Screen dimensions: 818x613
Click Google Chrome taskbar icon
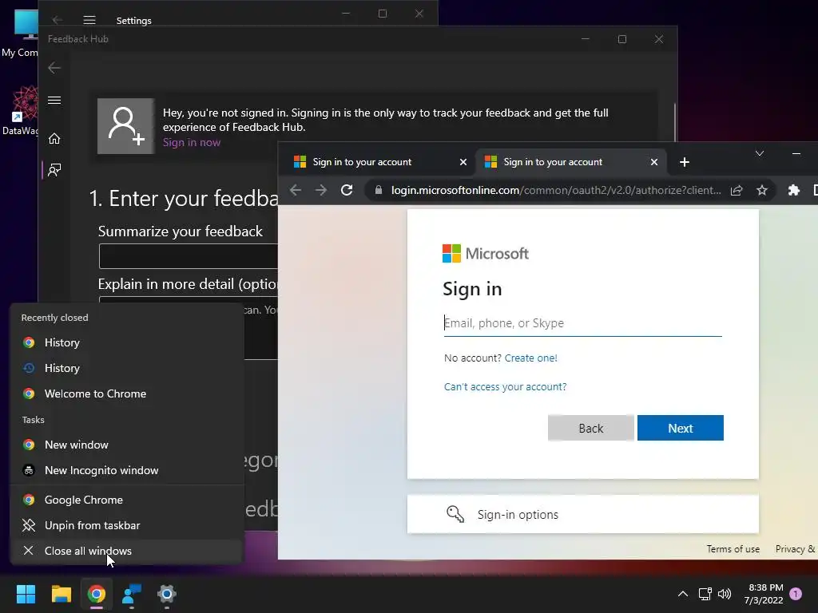coord(97,594)
